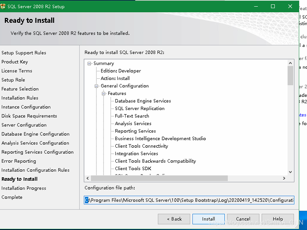Select Client Tools Connectivity row
Image resolution: width=307 pixels, height=230 pixels.
tap(142, 146)
